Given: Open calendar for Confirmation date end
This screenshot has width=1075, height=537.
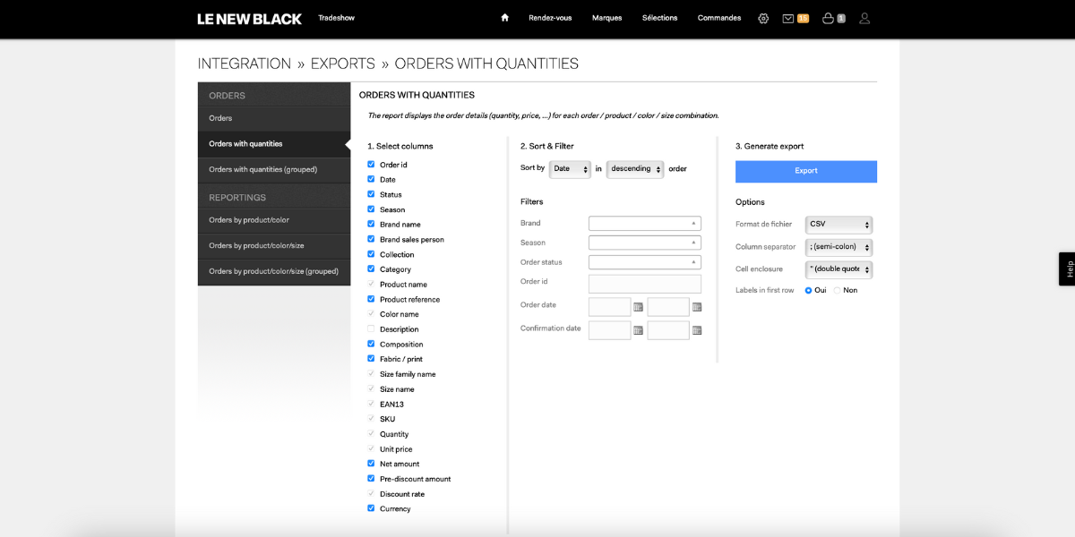Looking at the screenshot, I should coord(697,330).
